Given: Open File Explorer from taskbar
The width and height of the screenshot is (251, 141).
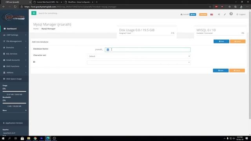Looking at the screenshot, I should click(29, 138).
